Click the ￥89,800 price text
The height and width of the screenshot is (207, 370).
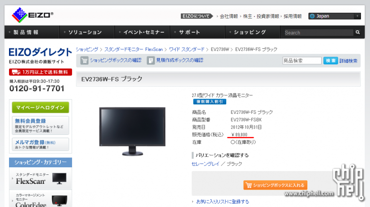pos(239,135)
